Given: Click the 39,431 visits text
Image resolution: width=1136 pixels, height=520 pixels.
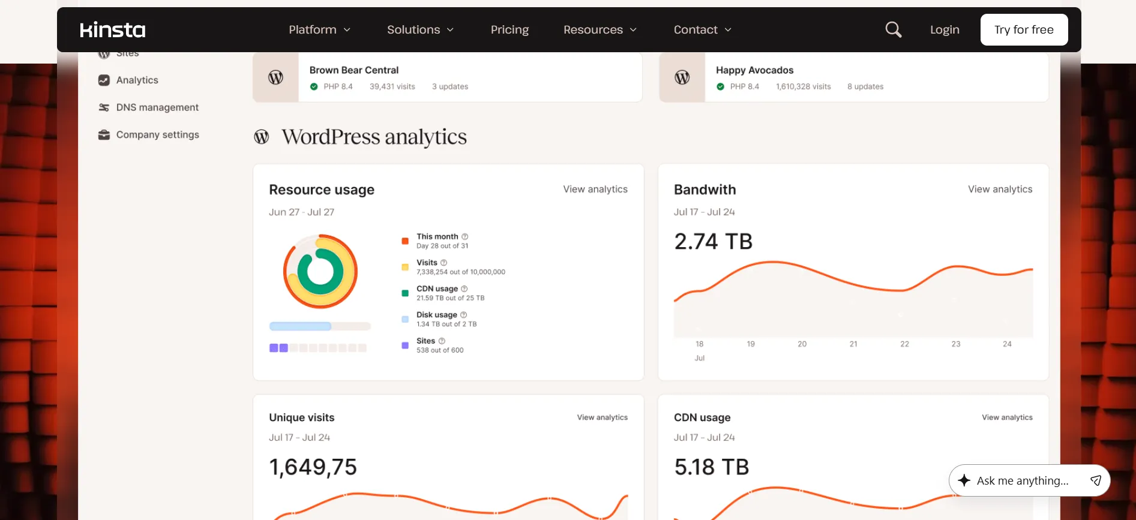Looking at the screenshot, I should 392,86.
